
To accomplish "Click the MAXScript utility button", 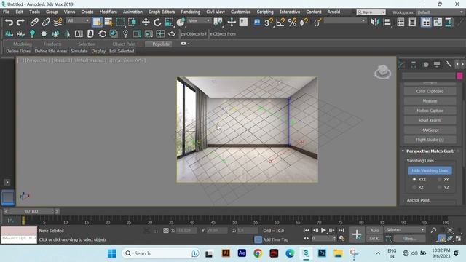I will pos(430,130).
